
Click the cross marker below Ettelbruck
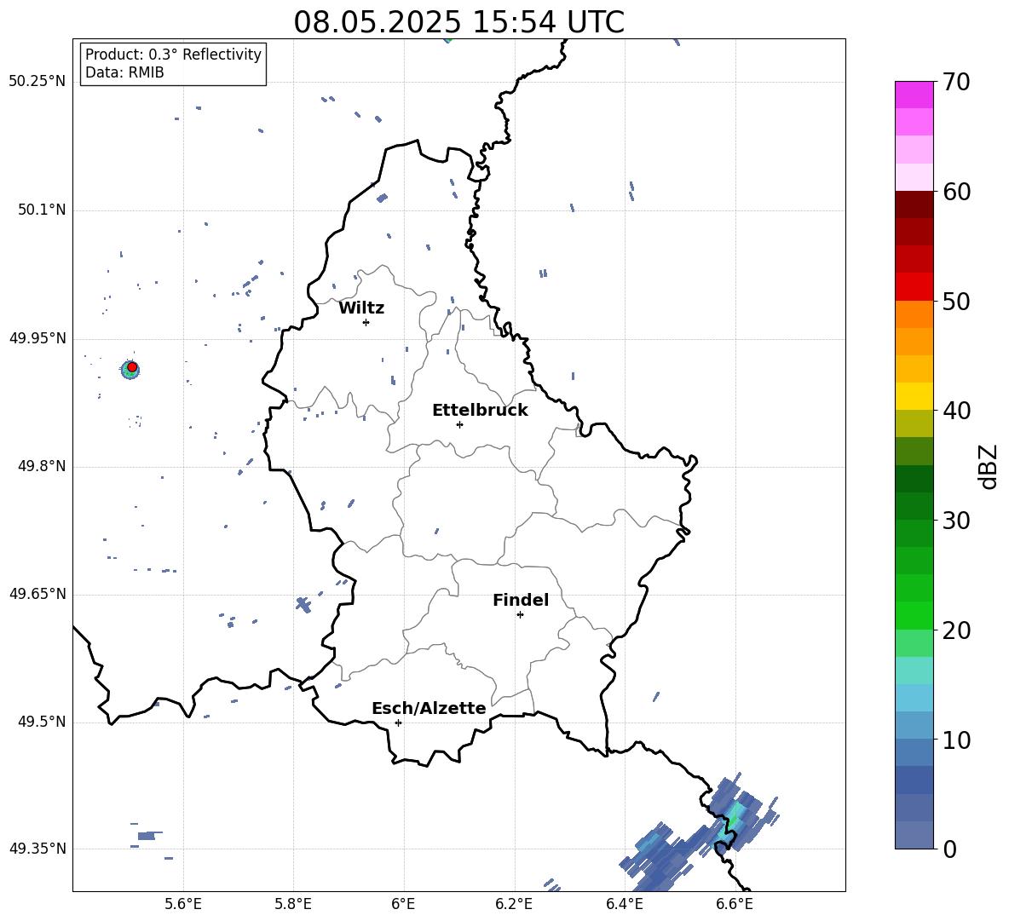coord(459,424)
